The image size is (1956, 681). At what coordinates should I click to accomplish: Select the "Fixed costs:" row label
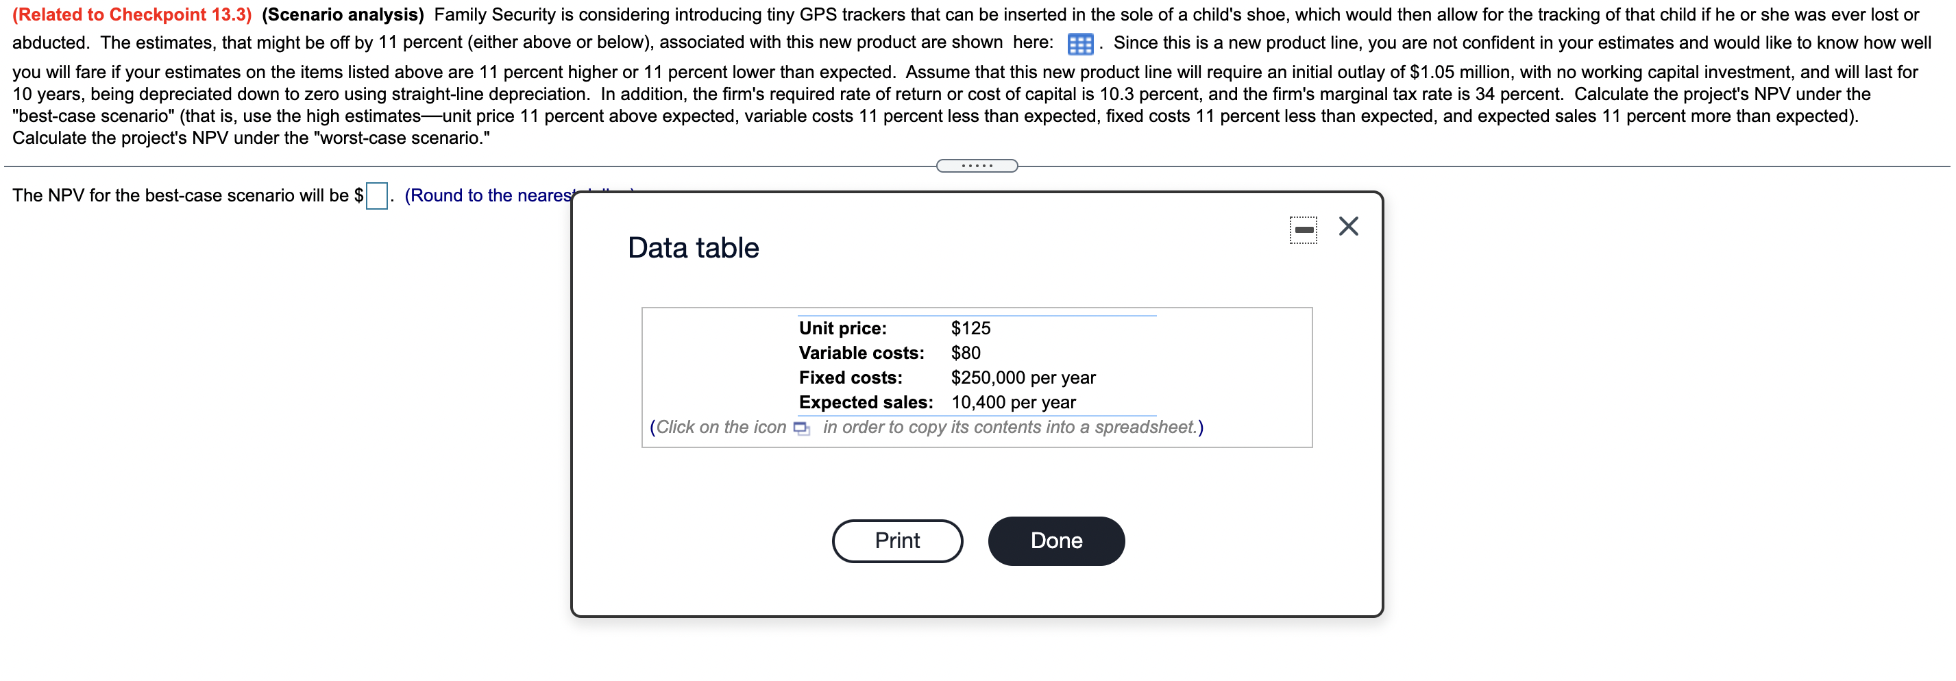pyautogui.click(x=851, y=377)
